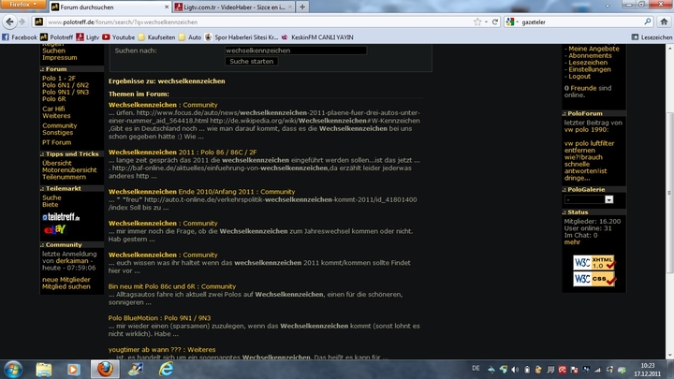This screenshot has width=674, height=379.
Task: Open Einstellungen link
Action: pyautogui.click(x=590, y=69)
